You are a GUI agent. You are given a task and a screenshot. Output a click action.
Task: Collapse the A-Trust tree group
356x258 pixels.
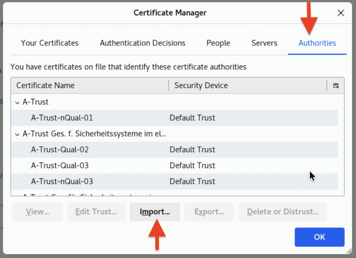[17, 102]
